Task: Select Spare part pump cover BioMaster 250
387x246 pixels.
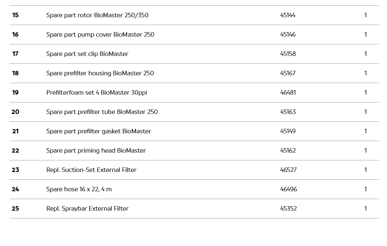Action: tap(100, 35)
